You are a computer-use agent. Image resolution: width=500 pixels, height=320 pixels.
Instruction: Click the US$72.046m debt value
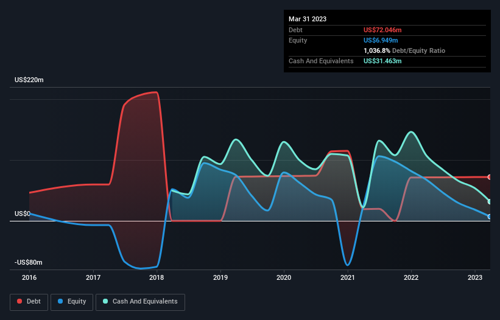click(382, 30)
